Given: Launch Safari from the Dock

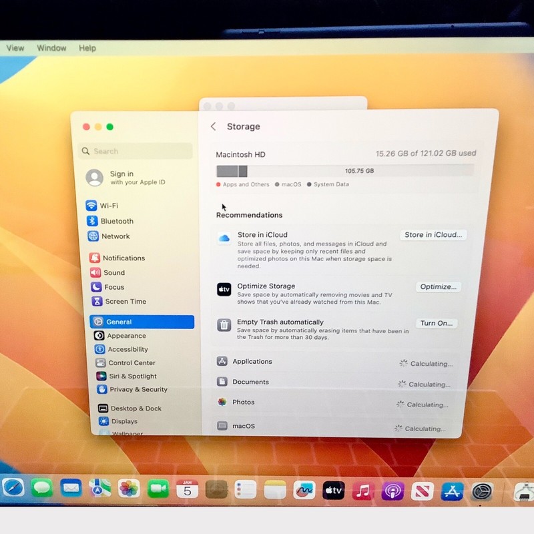Looking at the screenshot, I should (x=13, y=487).
